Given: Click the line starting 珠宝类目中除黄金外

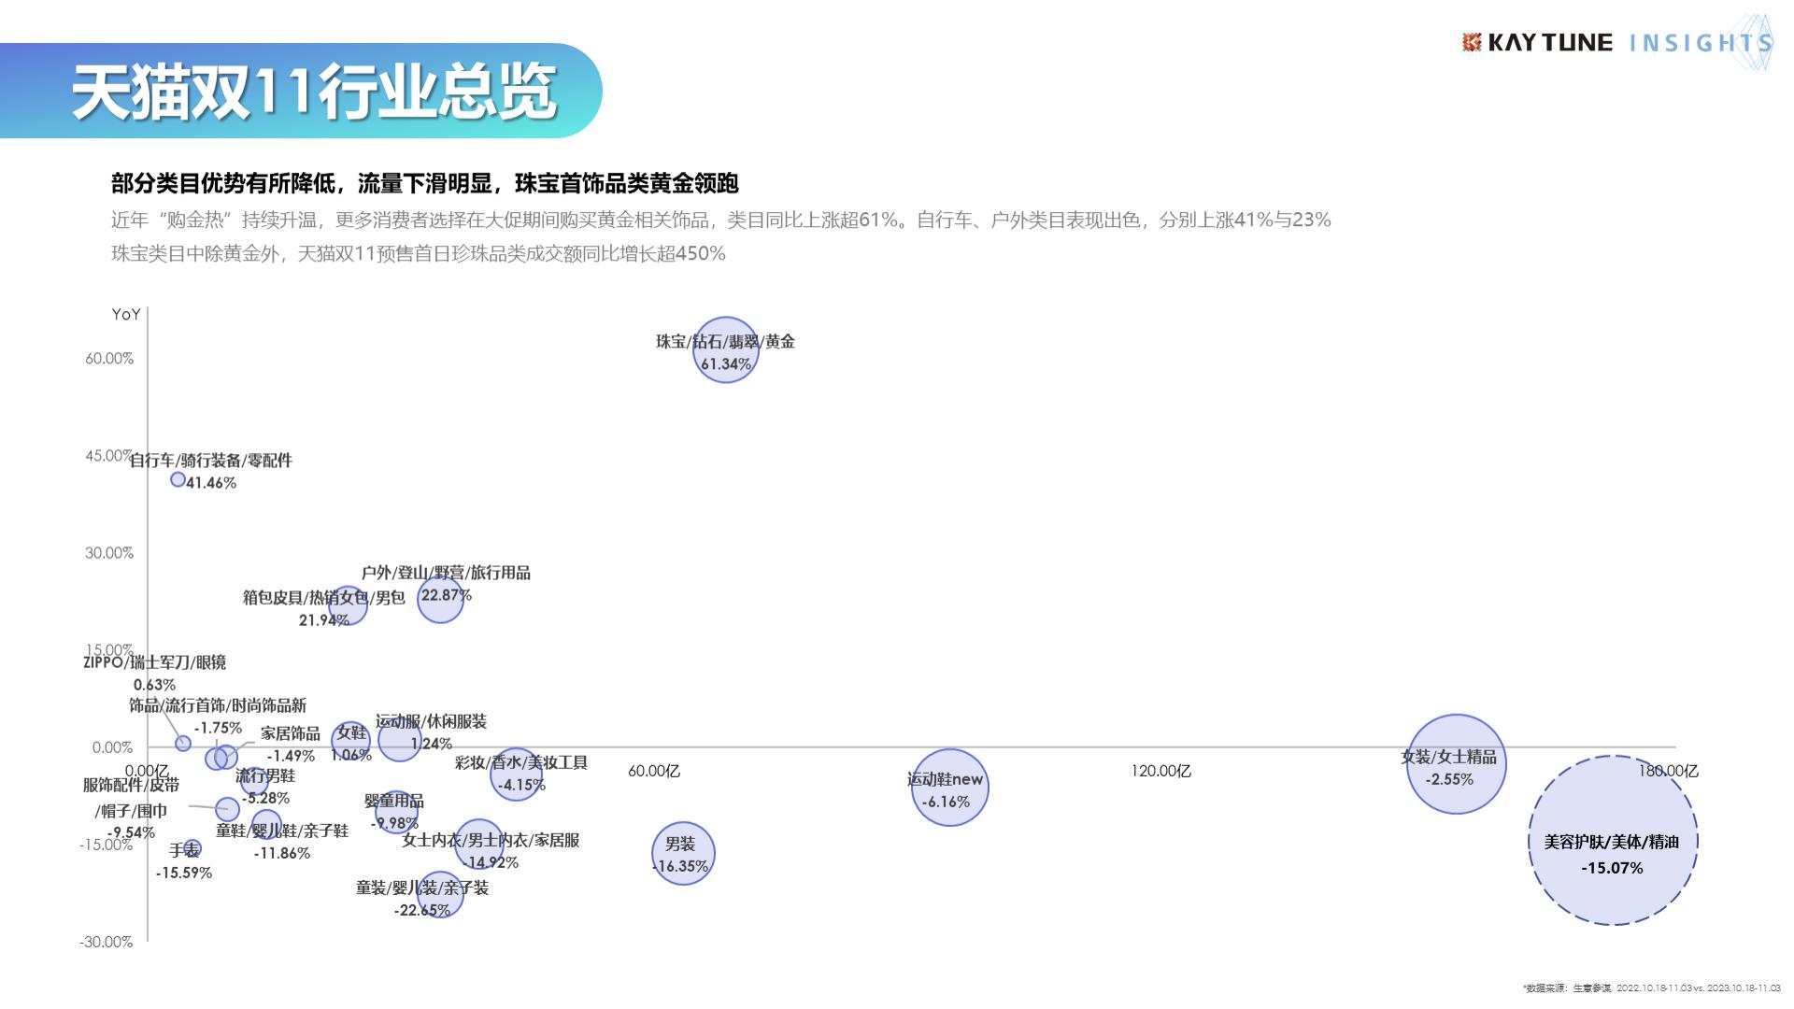Looking at the screenshot, I should (419, 253).
